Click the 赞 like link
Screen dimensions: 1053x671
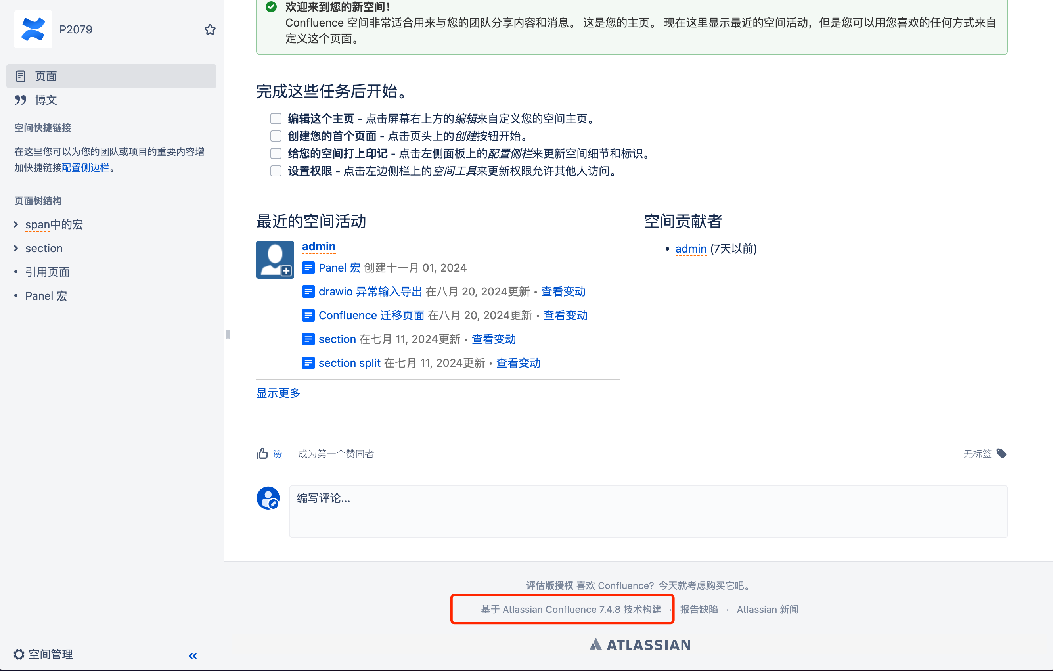coord(277,454)
